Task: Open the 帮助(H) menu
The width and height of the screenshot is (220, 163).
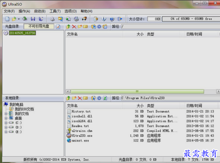Action: [86, 11]
